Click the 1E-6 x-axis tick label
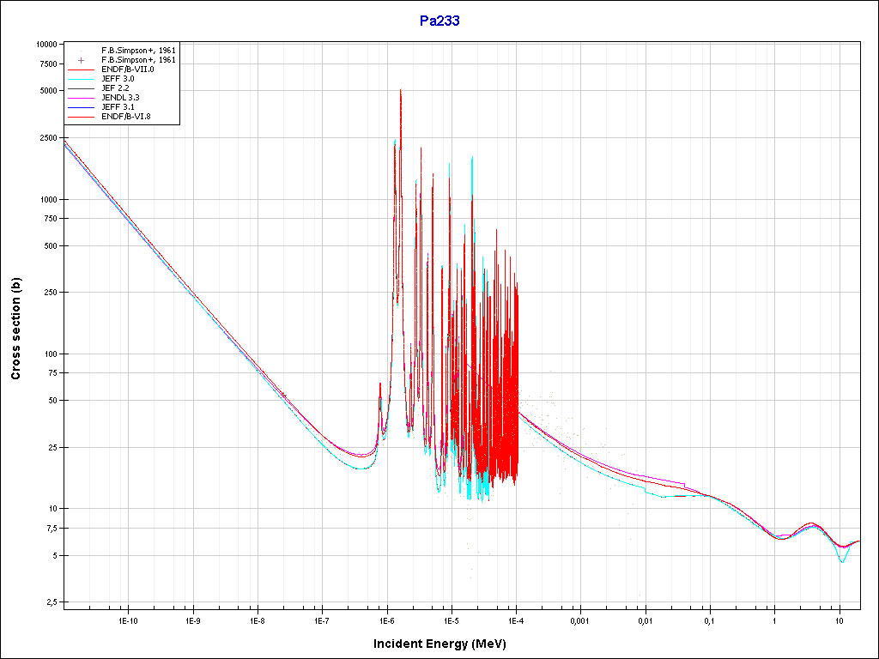Screen dimensions: 879x659 tap(386, 620)
